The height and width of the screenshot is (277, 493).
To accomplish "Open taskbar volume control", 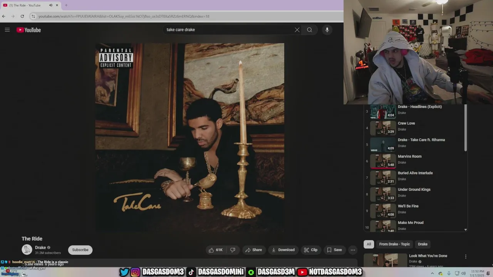I will 463,274.
